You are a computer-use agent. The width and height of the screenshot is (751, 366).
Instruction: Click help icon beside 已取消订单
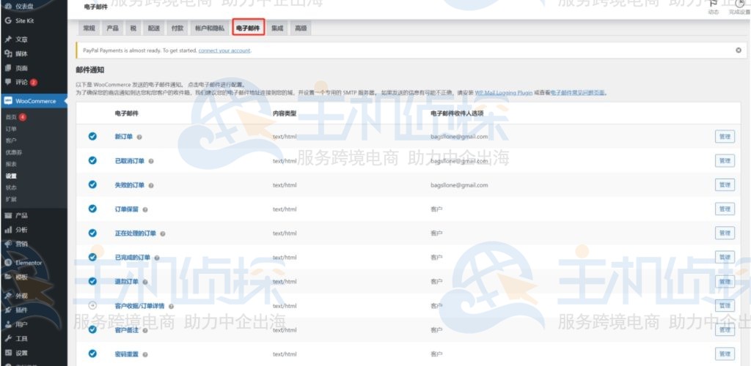tap(151, 162)
